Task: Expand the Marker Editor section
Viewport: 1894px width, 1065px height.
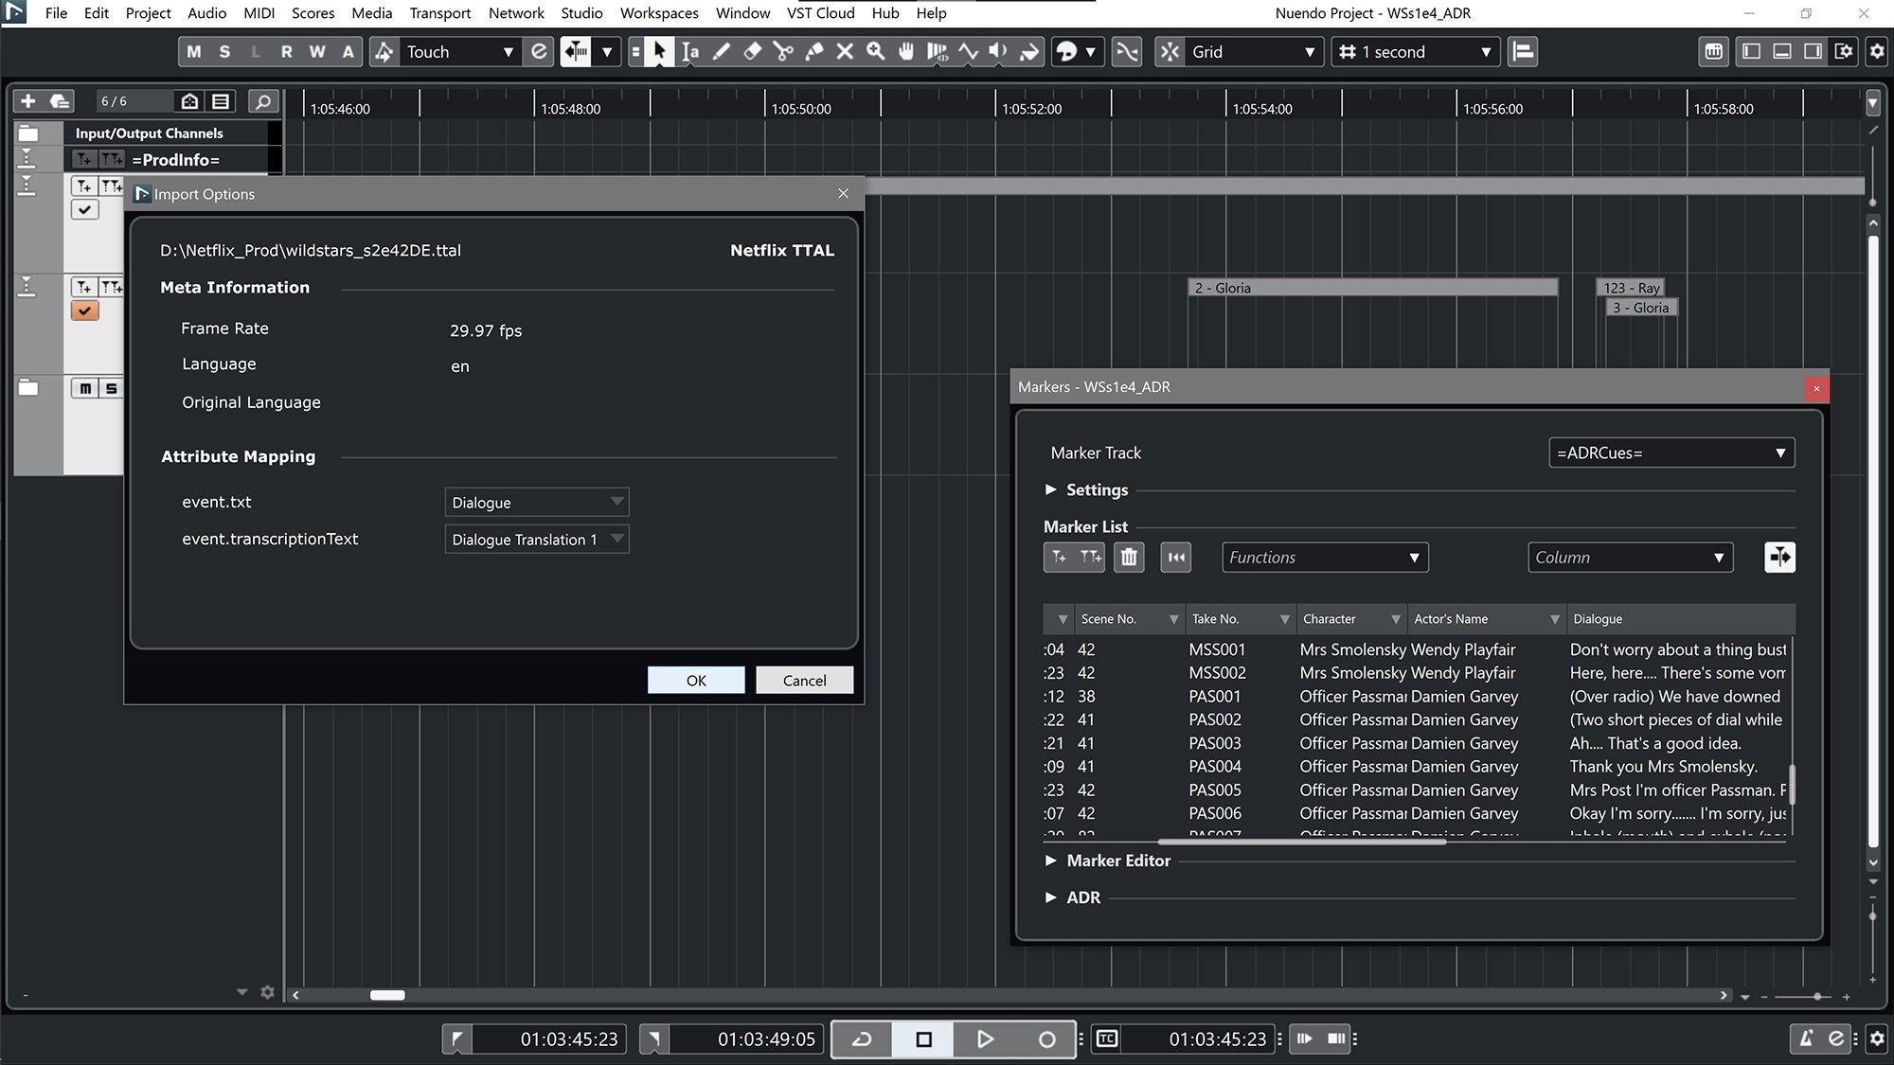Action: pyautogui.click(x=1051, y=861)
